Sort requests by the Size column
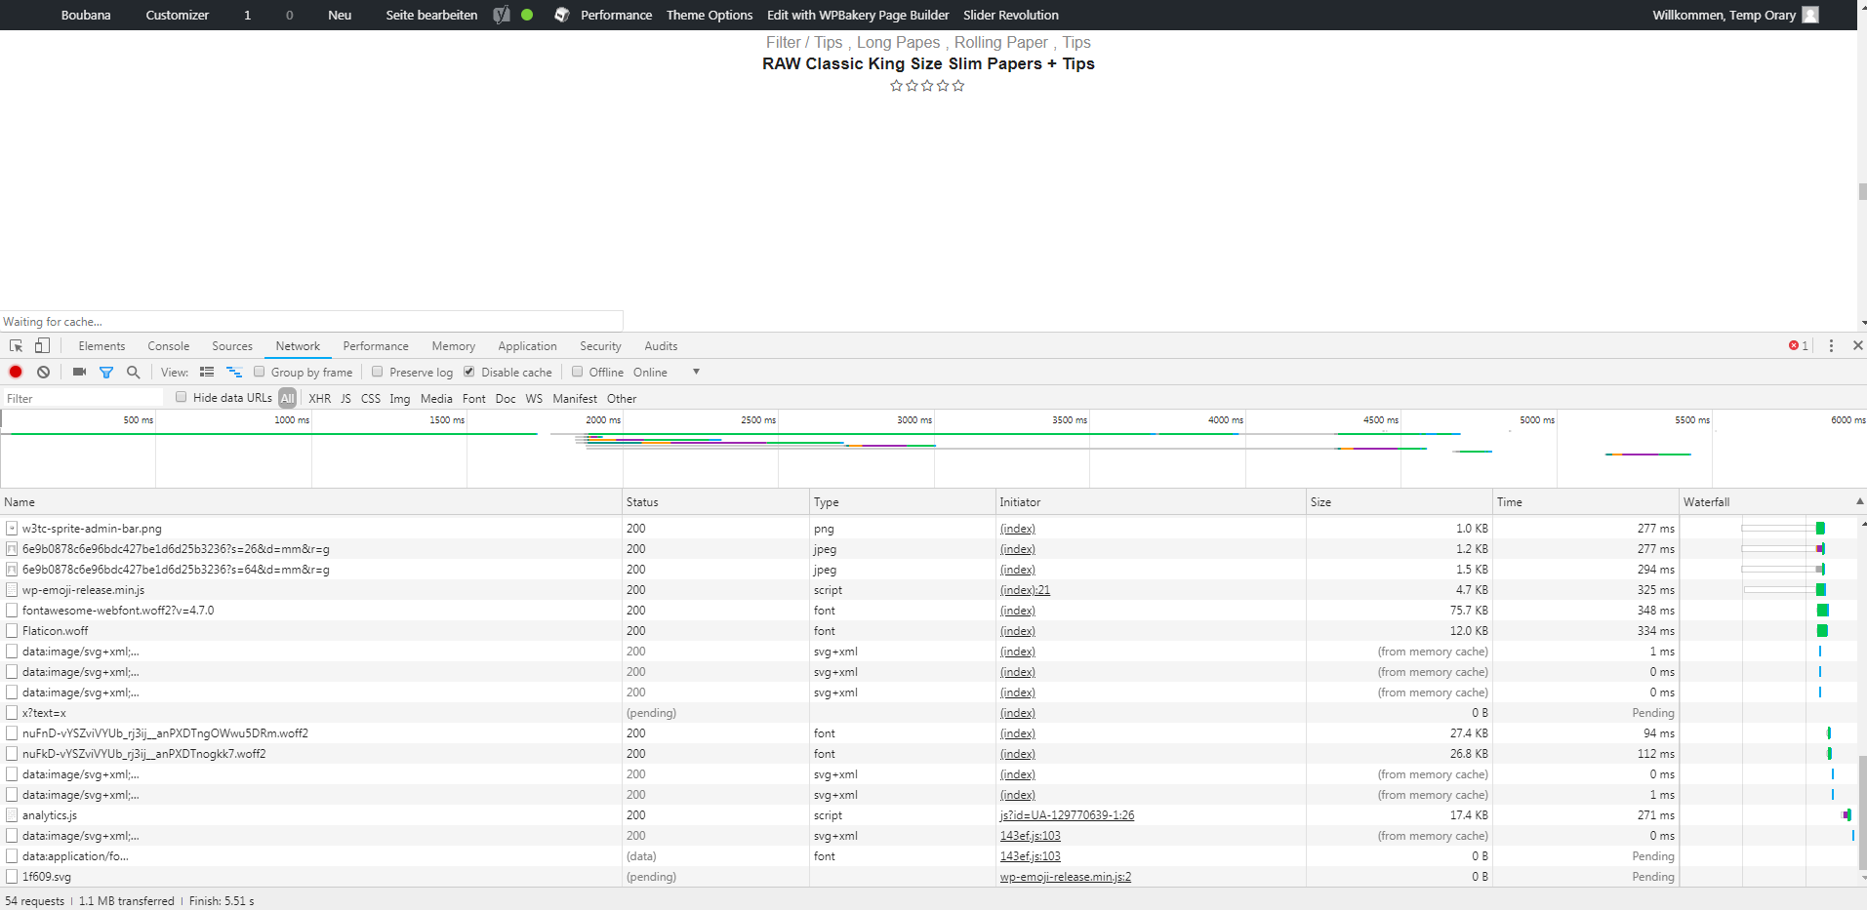This screenshot has width=1867, height=910. 1399,501
